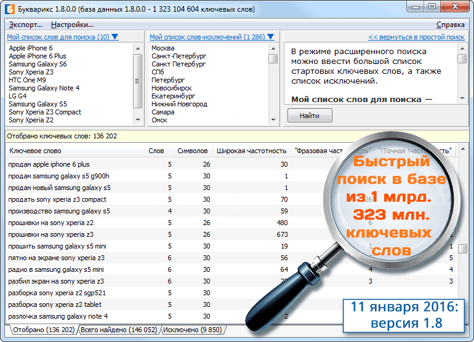Screen dimensions: 474x342
Task: Select 'HTC One M9' entry
Action: click(x=27, y=80)
